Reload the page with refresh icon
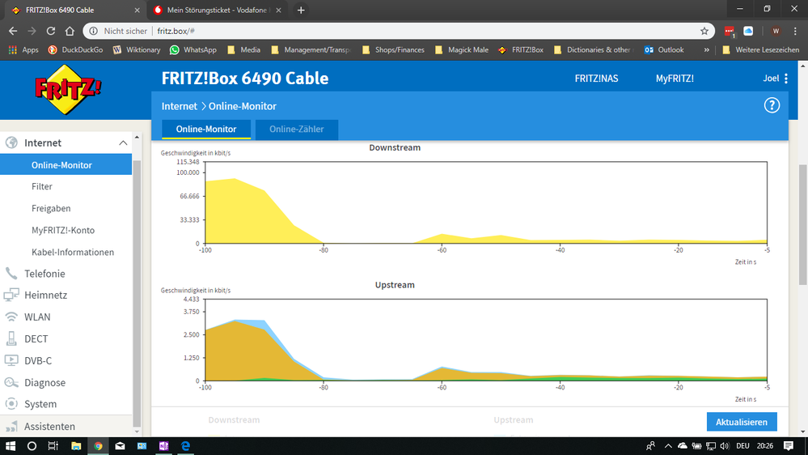The image size is (808, 455). (50, 31)
